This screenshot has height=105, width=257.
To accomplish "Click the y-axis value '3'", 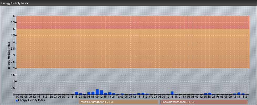I will point(14,55).
